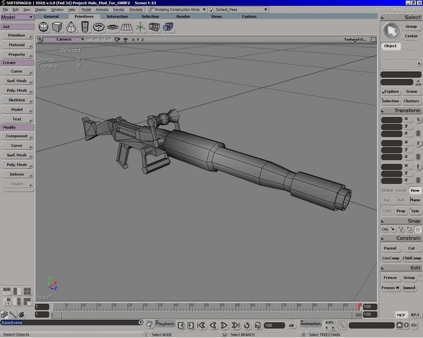Screen dimensions: 423x338
Task: Click the paint palette icon at bottom-left
Action: [x=21, y=314]
